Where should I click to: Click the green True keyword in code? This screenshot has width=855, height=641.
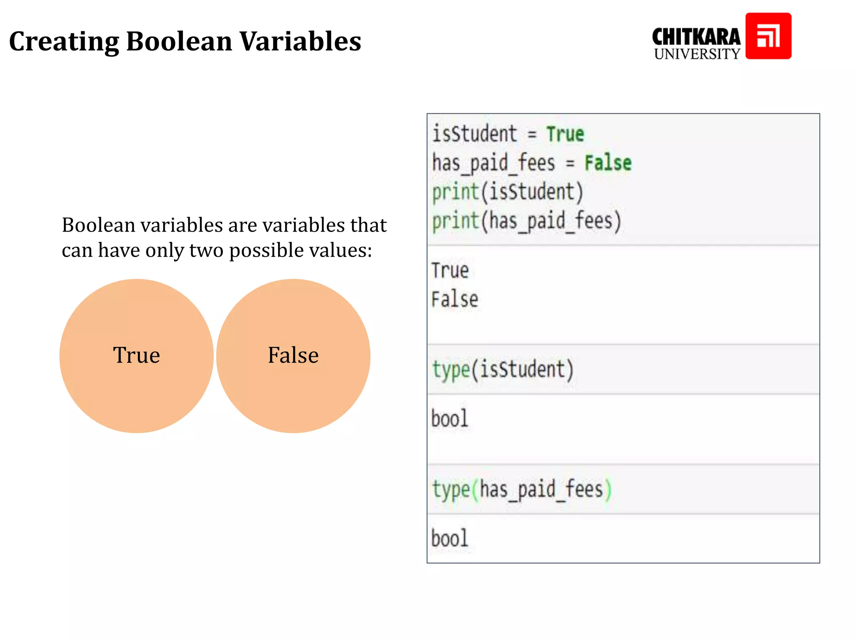click(565, 134)
